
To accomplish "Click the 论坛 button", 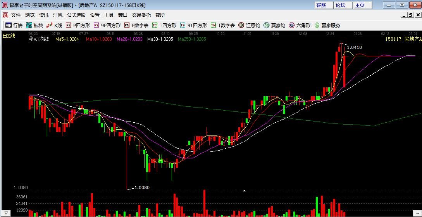I will 343,5.
